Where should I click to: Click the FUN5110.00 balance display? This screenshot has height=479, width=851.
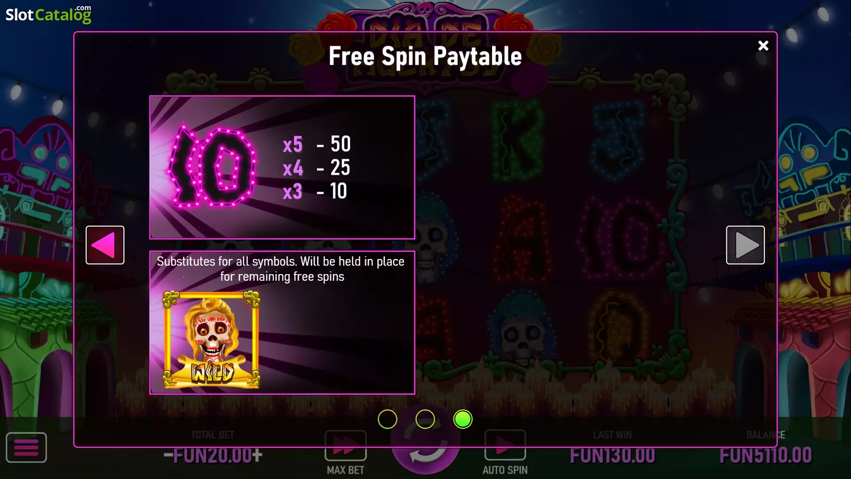pos(765,455)
